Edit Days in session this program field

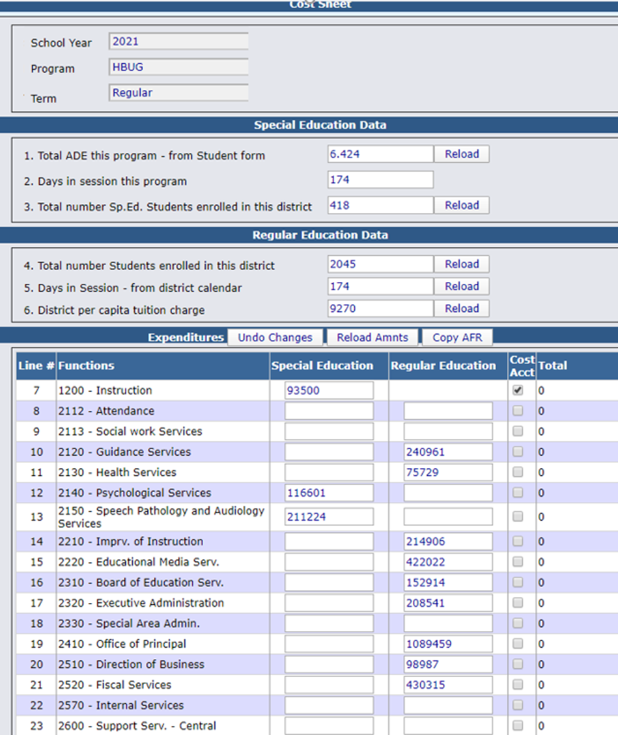[380, 180]
